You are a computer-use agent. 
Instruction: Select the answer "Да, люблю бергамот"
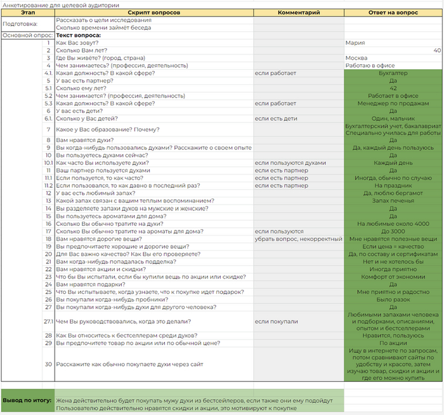click(393, 194)
